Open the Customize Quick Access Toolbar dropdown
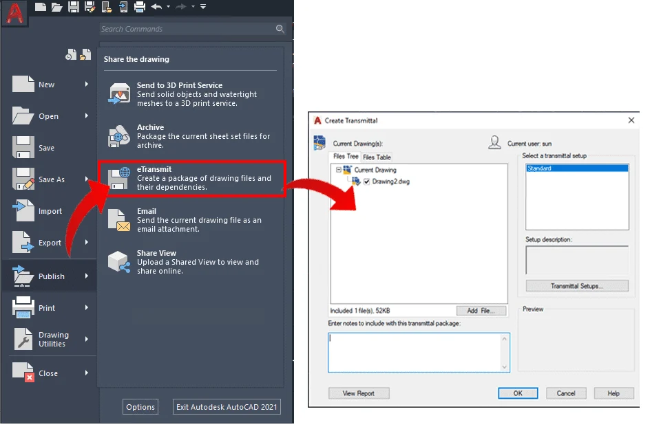The image size is (650, 429). pos(203,7)
